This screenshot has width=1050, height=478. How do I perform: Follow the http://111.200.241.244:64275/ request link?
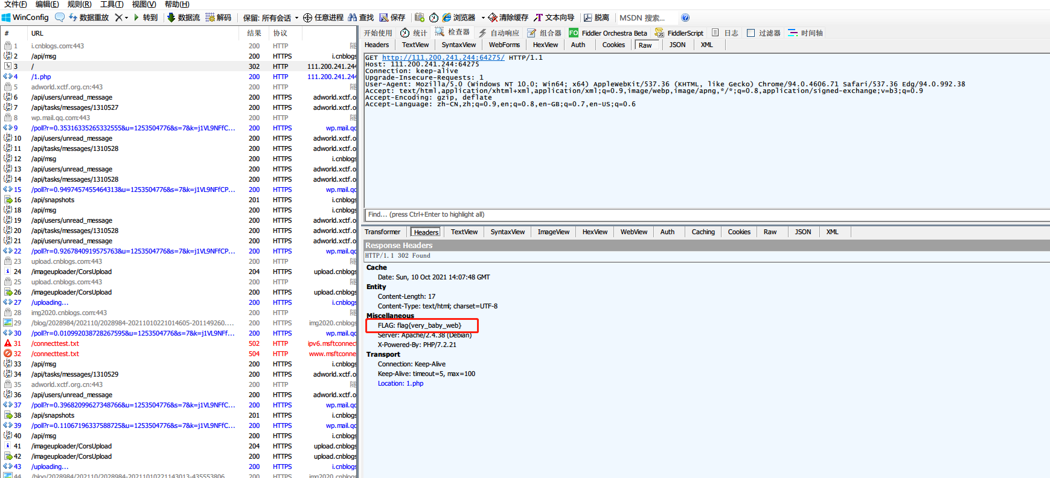click(443, 57)
